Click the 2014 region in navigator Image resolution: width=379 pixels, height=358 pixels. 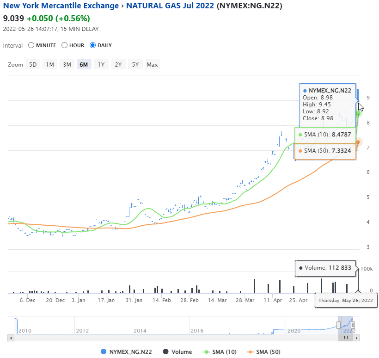pos(140,330)
